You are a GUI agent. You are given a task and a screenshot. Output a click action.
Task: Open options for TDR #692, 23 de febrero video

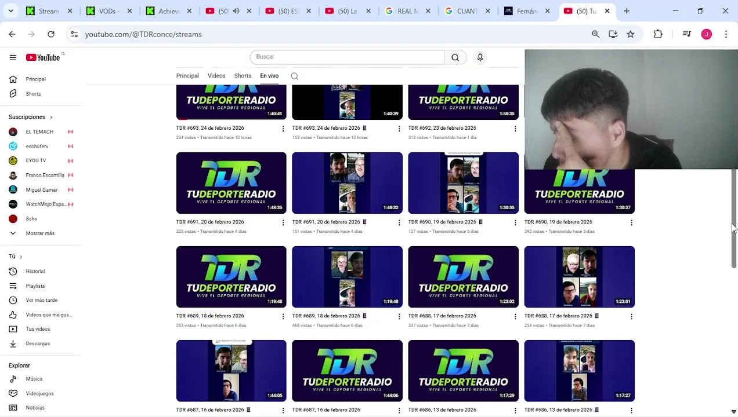point(515,129)
